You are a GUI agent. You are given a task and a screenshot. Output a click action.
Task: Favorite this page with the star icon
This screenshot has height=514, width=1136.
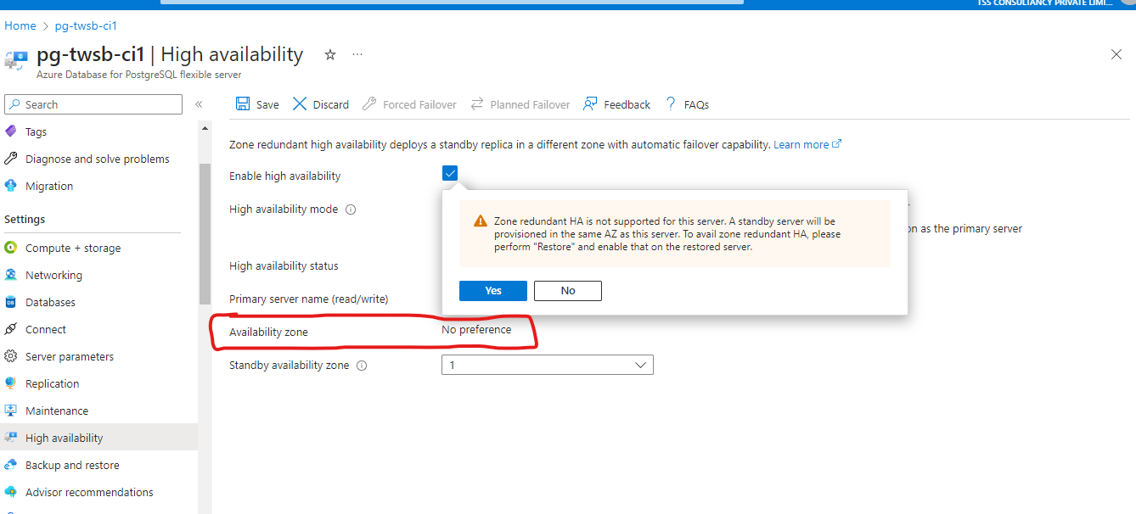[330, 54]
